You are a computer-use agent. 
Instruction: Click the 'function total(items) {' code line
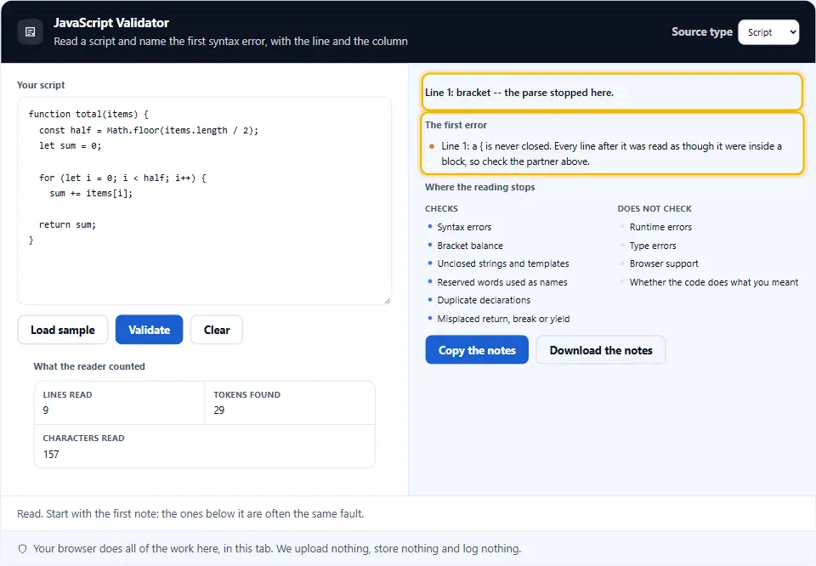pos(88,114)
